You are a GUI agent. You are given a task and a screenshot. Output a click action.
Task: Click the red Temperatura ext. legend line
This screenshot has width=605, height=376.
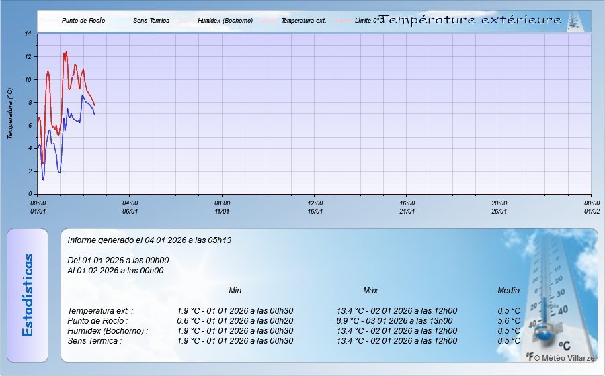pyautogui.click(x=269, y=21)
